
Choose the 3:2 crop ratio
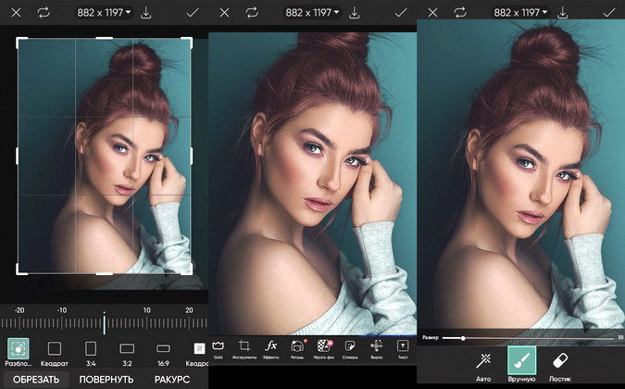pyautogui.click(x=127, y=354)
